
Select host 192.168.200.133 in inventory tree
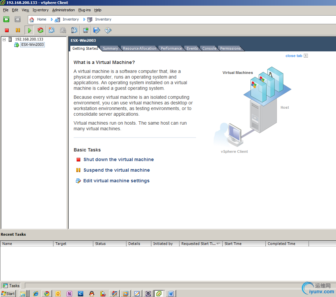pos(29,39)
